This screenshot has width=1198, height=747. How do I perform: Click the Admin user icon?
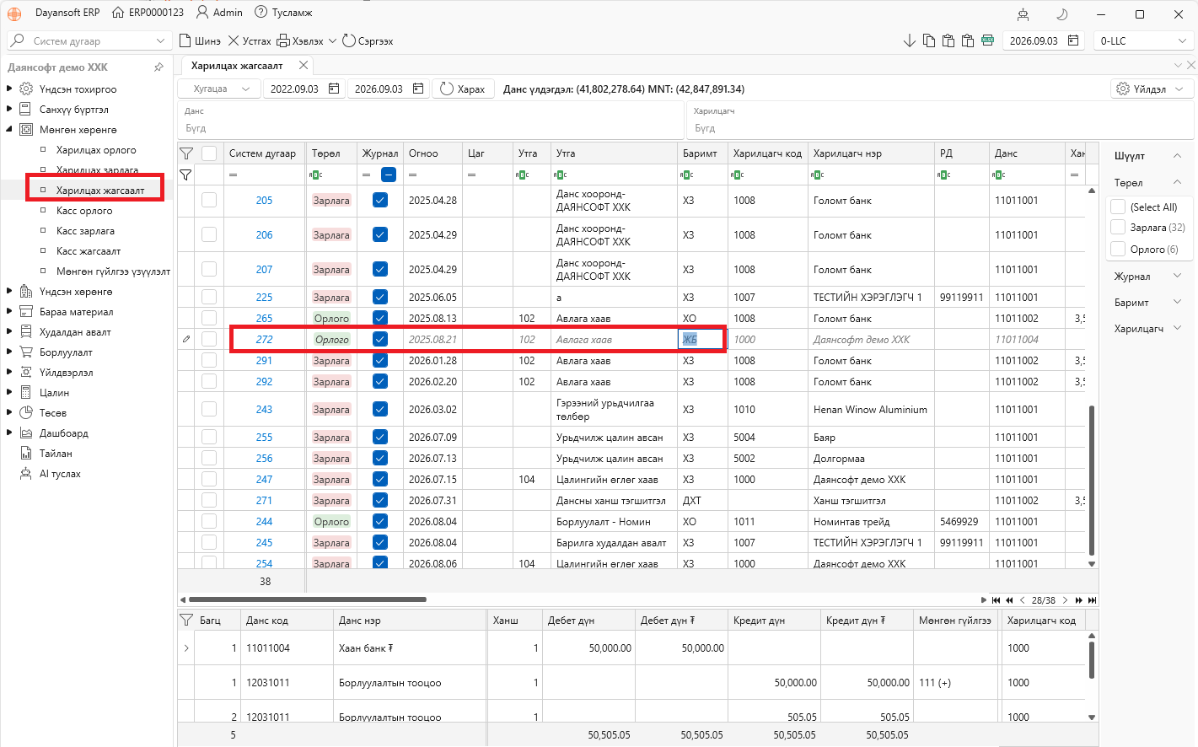click(x=202, y=13)
